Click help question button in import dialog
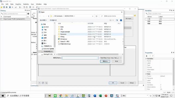 click(39, 83)
